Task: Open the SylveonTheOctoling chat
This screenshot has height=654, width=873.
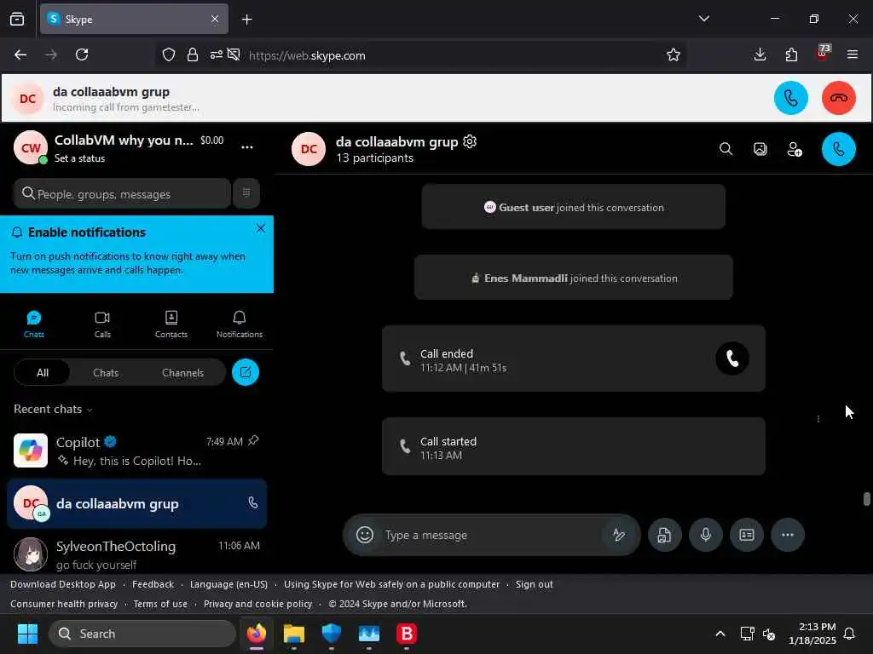Action: [x=136, y=554]
